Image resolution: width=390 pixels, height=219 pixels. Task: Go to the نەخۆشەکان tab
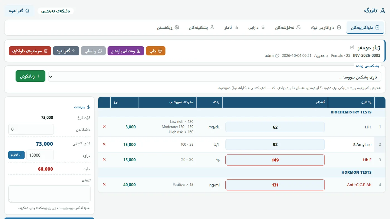tap(288, 28)
